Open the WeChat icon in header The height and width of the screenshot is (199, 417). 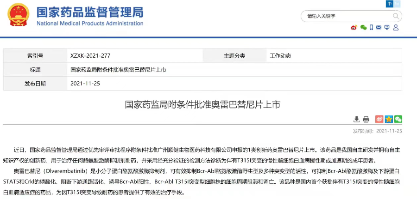pos(363,28)
